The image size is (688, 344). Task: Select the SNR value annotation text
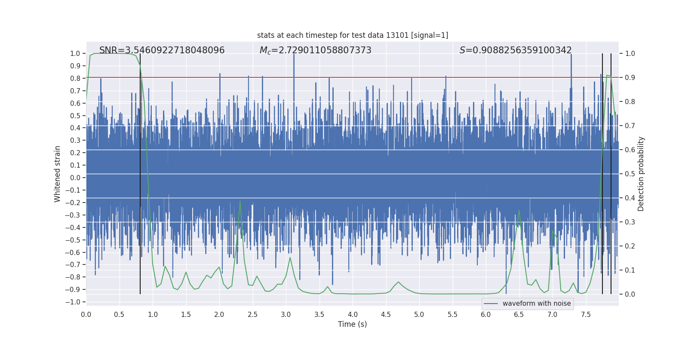[x=162, y=50]
